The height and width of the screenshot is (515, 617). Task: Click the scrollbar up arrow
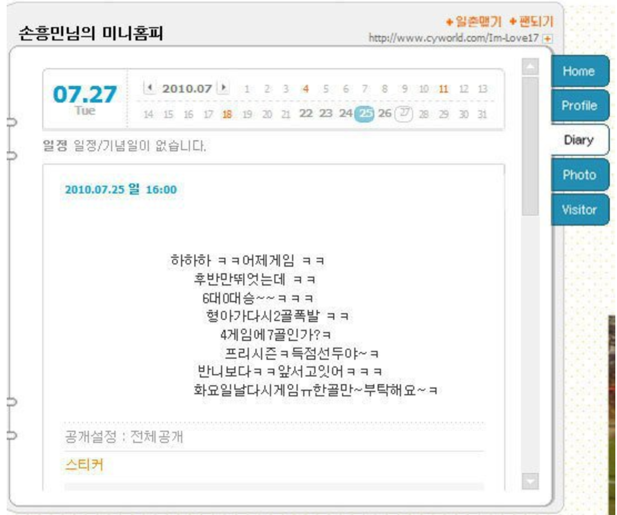pos(530,67)
